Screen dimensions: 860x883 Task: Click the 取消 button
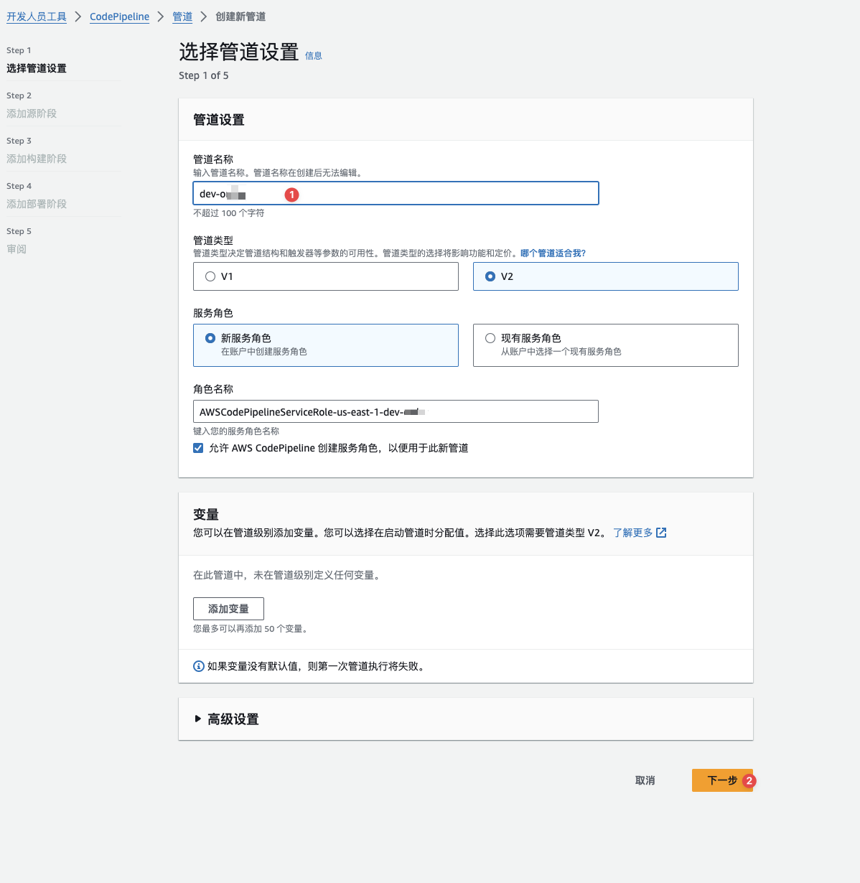pos(645,780)
